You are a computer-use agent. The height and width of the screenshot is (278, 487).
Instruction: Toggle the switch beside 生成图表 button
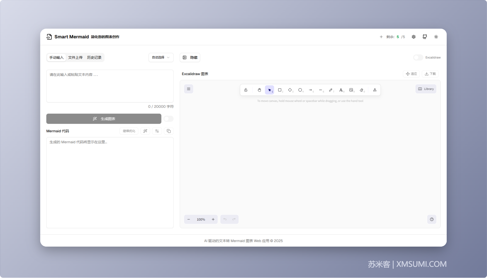pyautogui.click(x=168, y=119)
